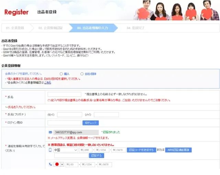Focus the 氏名 name input field

(x=64, y=94)
